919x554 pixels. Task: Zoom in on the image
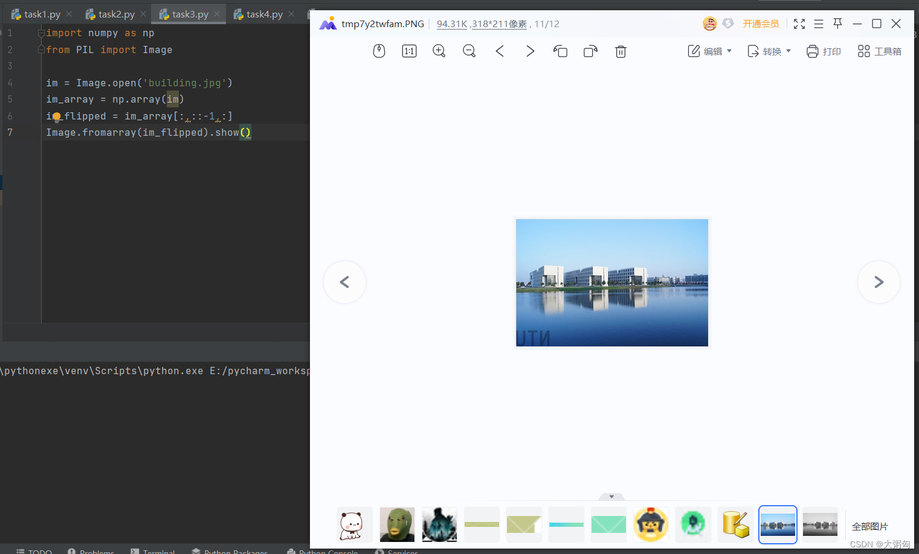439,51
